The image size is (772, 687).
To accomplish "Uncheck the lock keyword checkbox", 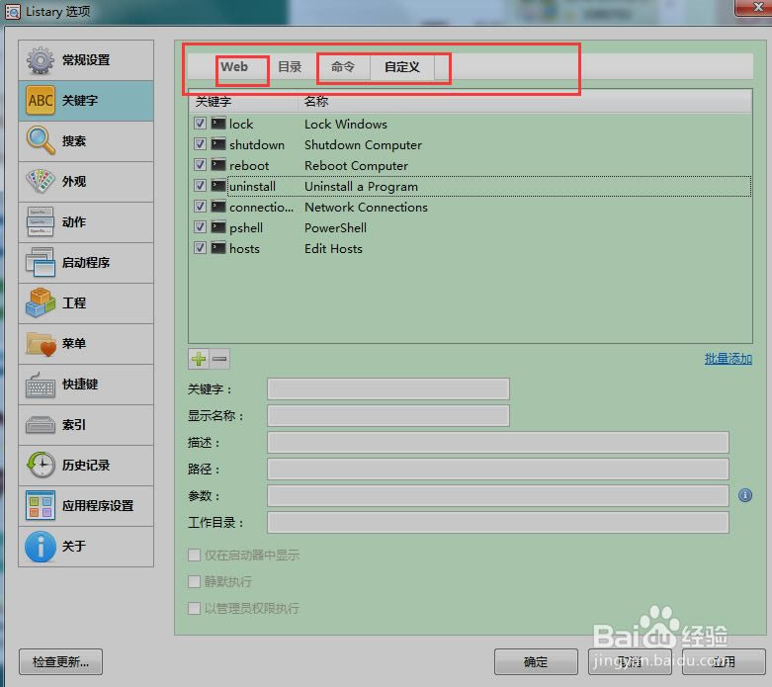I will coord(200,124).
